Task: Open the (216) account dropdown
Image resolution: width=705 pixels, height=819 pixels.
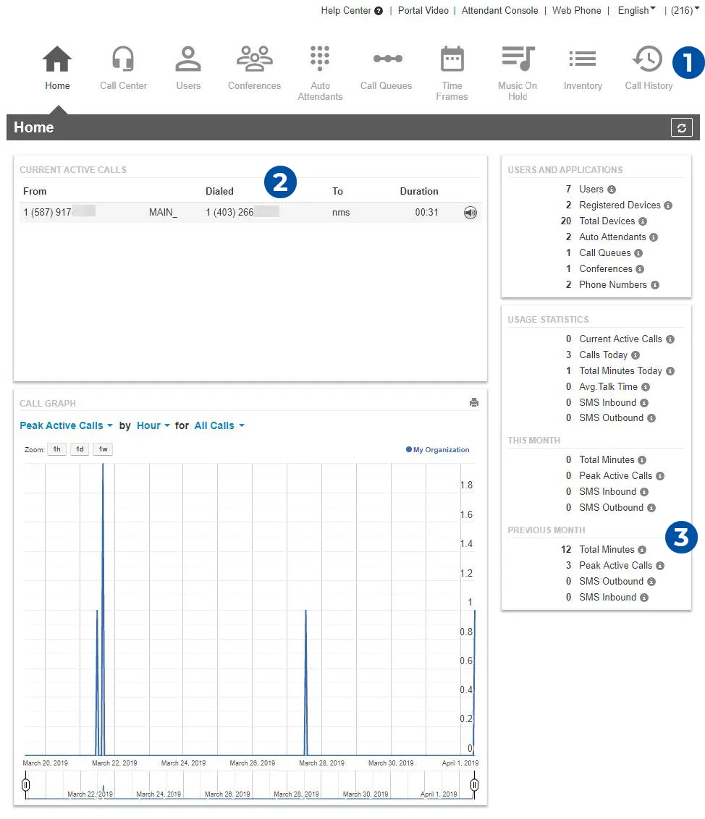Action: [x=685, y=10]
